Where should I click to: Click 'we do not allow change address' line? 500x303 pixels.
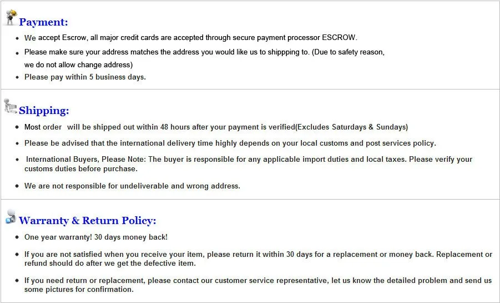click(78, 65)
